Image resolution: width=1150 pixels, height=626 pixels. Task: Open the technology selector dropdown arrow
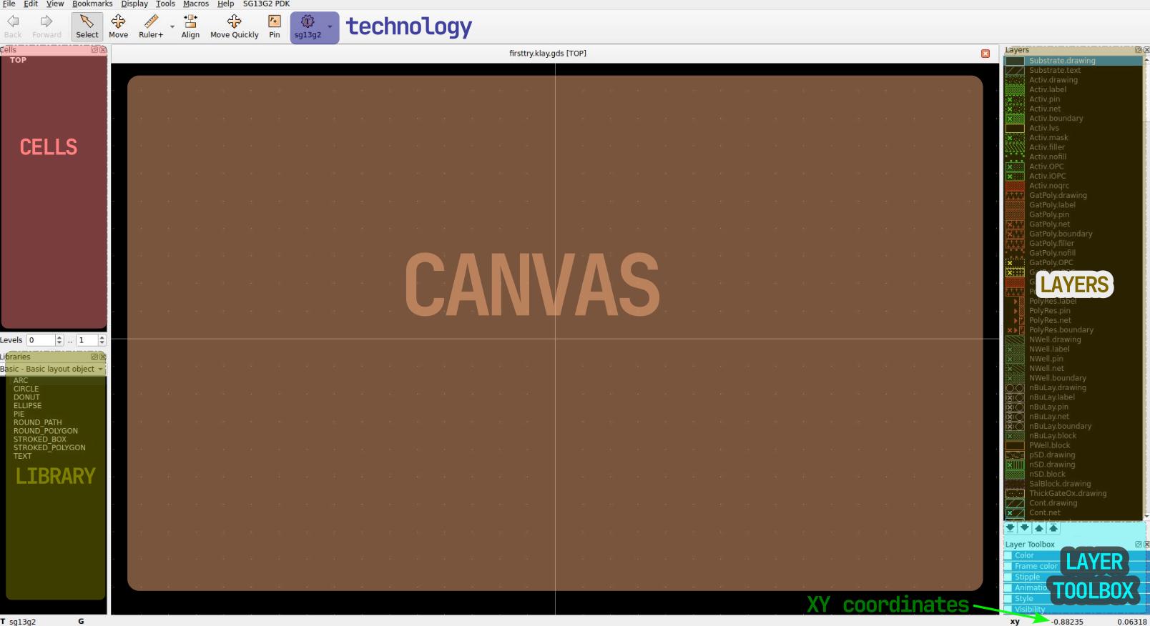tap(330, 27)
